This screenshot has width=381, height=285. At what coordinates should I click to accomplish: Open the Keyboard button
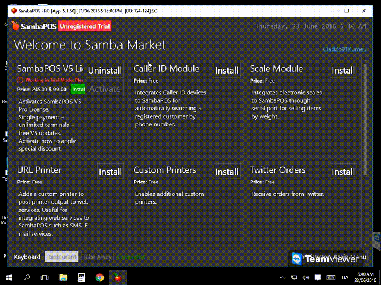pyautogui.click(x=27, y=257)
